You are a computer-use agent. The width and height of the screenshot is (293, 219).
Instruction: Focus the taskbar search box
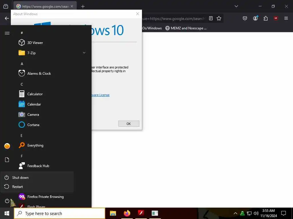[x=60, y=213]
